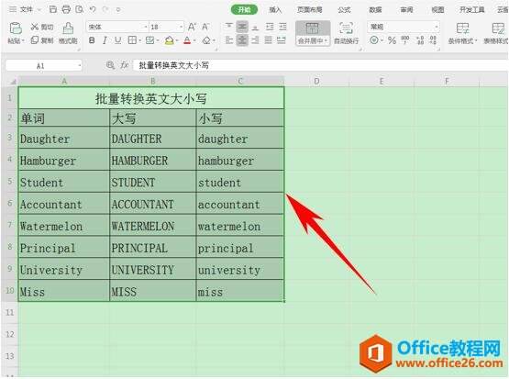Click the Table Style button
The width and height of the screenshot is (509, 379).
(x=497, y=33)
